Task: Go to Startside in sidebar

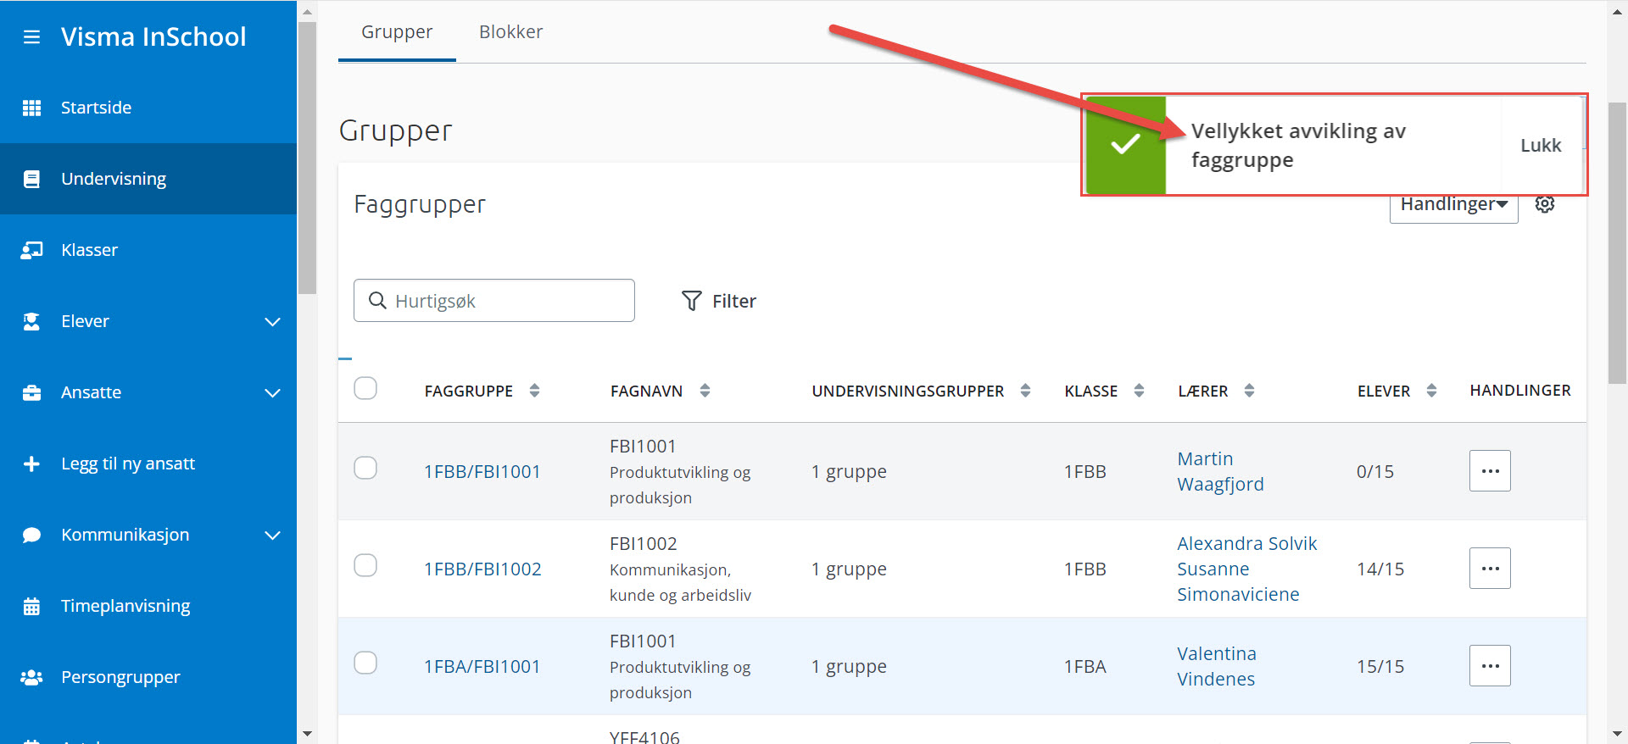Action: click(x=148, y=108)
